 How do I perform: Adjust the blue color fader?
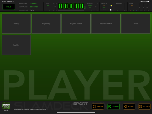[x=147, y=7]
